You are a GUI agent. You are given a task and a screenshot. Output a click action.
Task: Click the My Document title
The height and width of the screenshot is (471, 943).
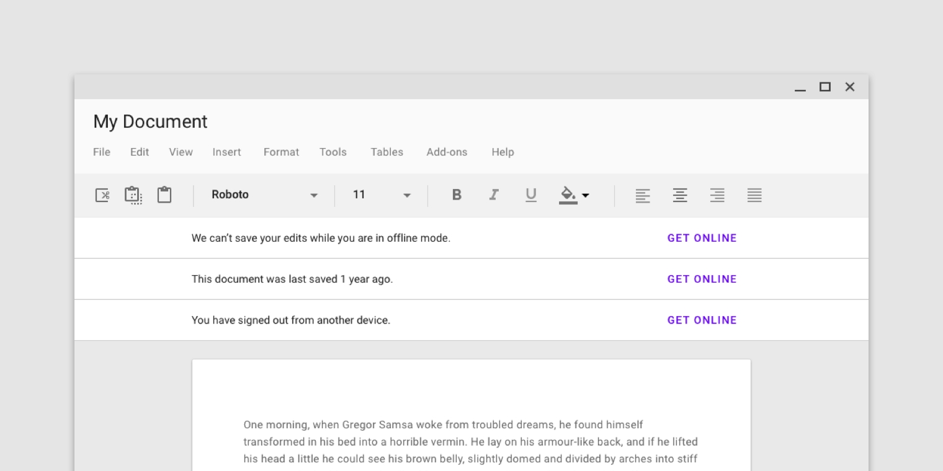(x=150, y=121)
